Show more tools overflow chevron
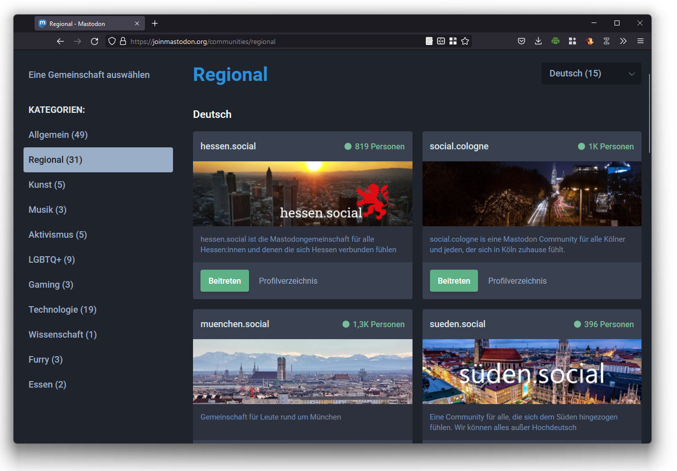Image resolution: width=677 pixels, height=471 pixels. (623, 41)
